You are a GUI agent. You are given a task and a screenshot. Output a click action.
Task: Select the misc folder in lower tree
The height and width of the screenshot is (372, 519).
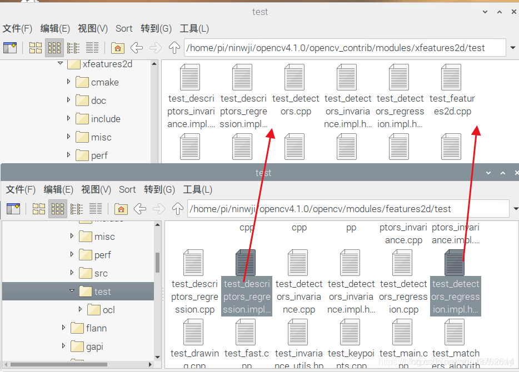[x=97, y=237]
